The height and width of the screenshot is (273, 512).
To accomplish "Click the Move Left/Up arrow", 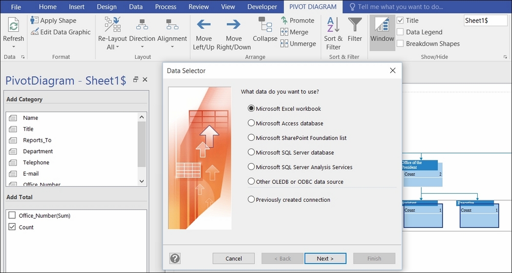I will point(203,24).
